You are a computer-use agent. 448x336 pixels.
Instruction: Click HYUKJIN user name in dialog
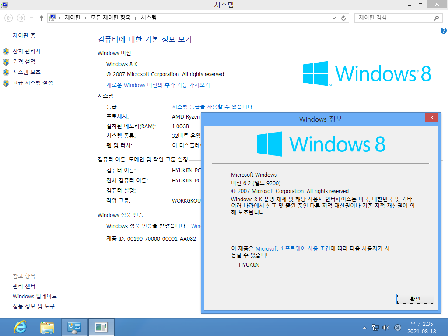249,265
